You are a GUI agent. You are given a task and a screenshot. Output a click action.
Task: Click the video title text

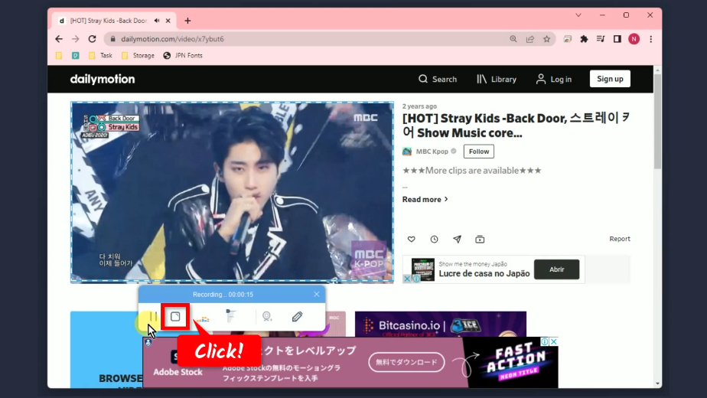point(516,126)
